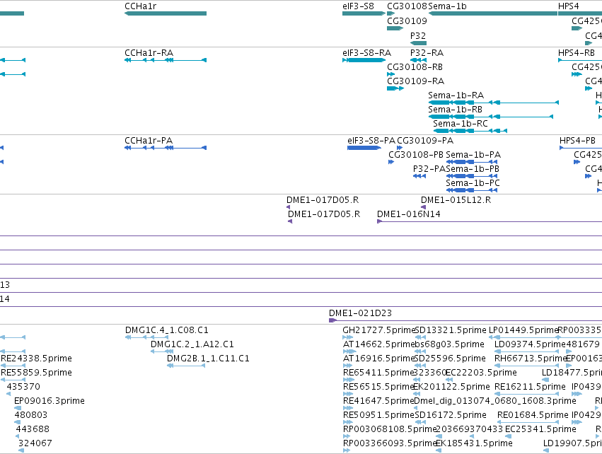Click the bs68g03.5prime EST label
The image size is (602, 454).
[x=450, y=344]
